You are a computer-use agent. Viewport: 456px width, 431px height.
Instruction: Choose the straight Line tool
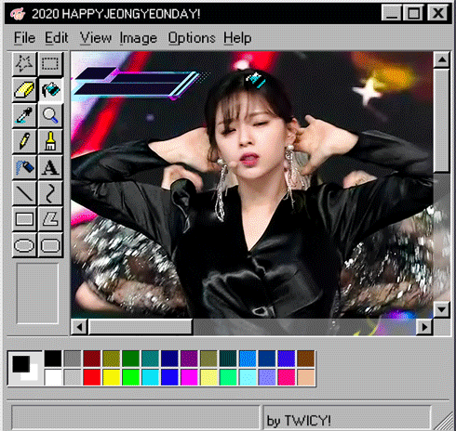[24, 193]
